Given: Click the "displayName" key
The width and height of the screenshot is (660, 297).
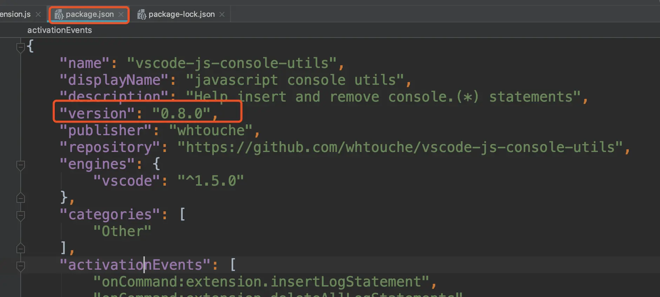Looking at the screenshot, I should point(114,80).
